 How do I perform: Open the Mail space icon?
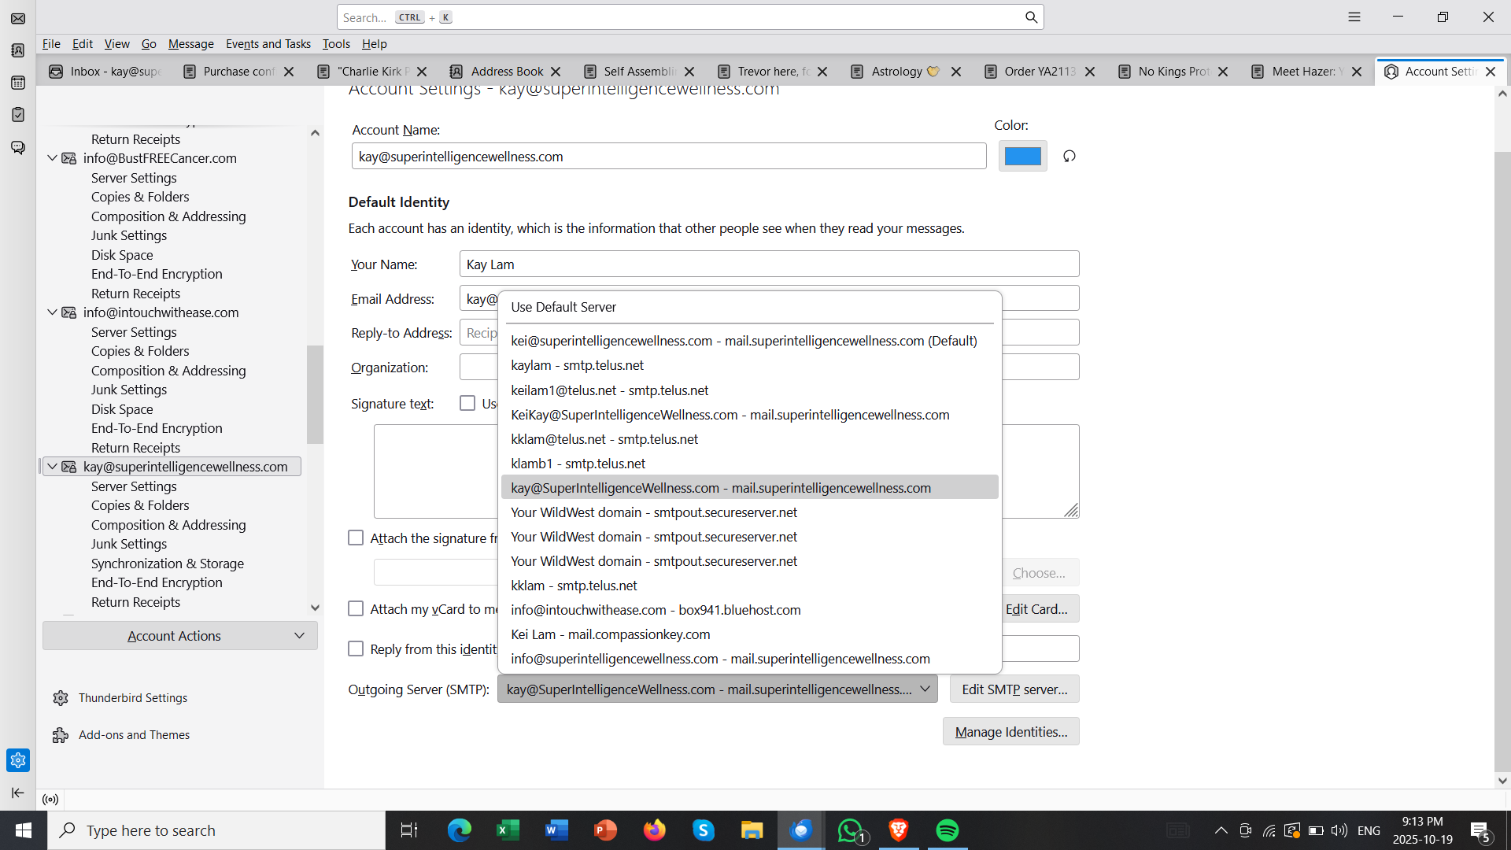[18, 19]
